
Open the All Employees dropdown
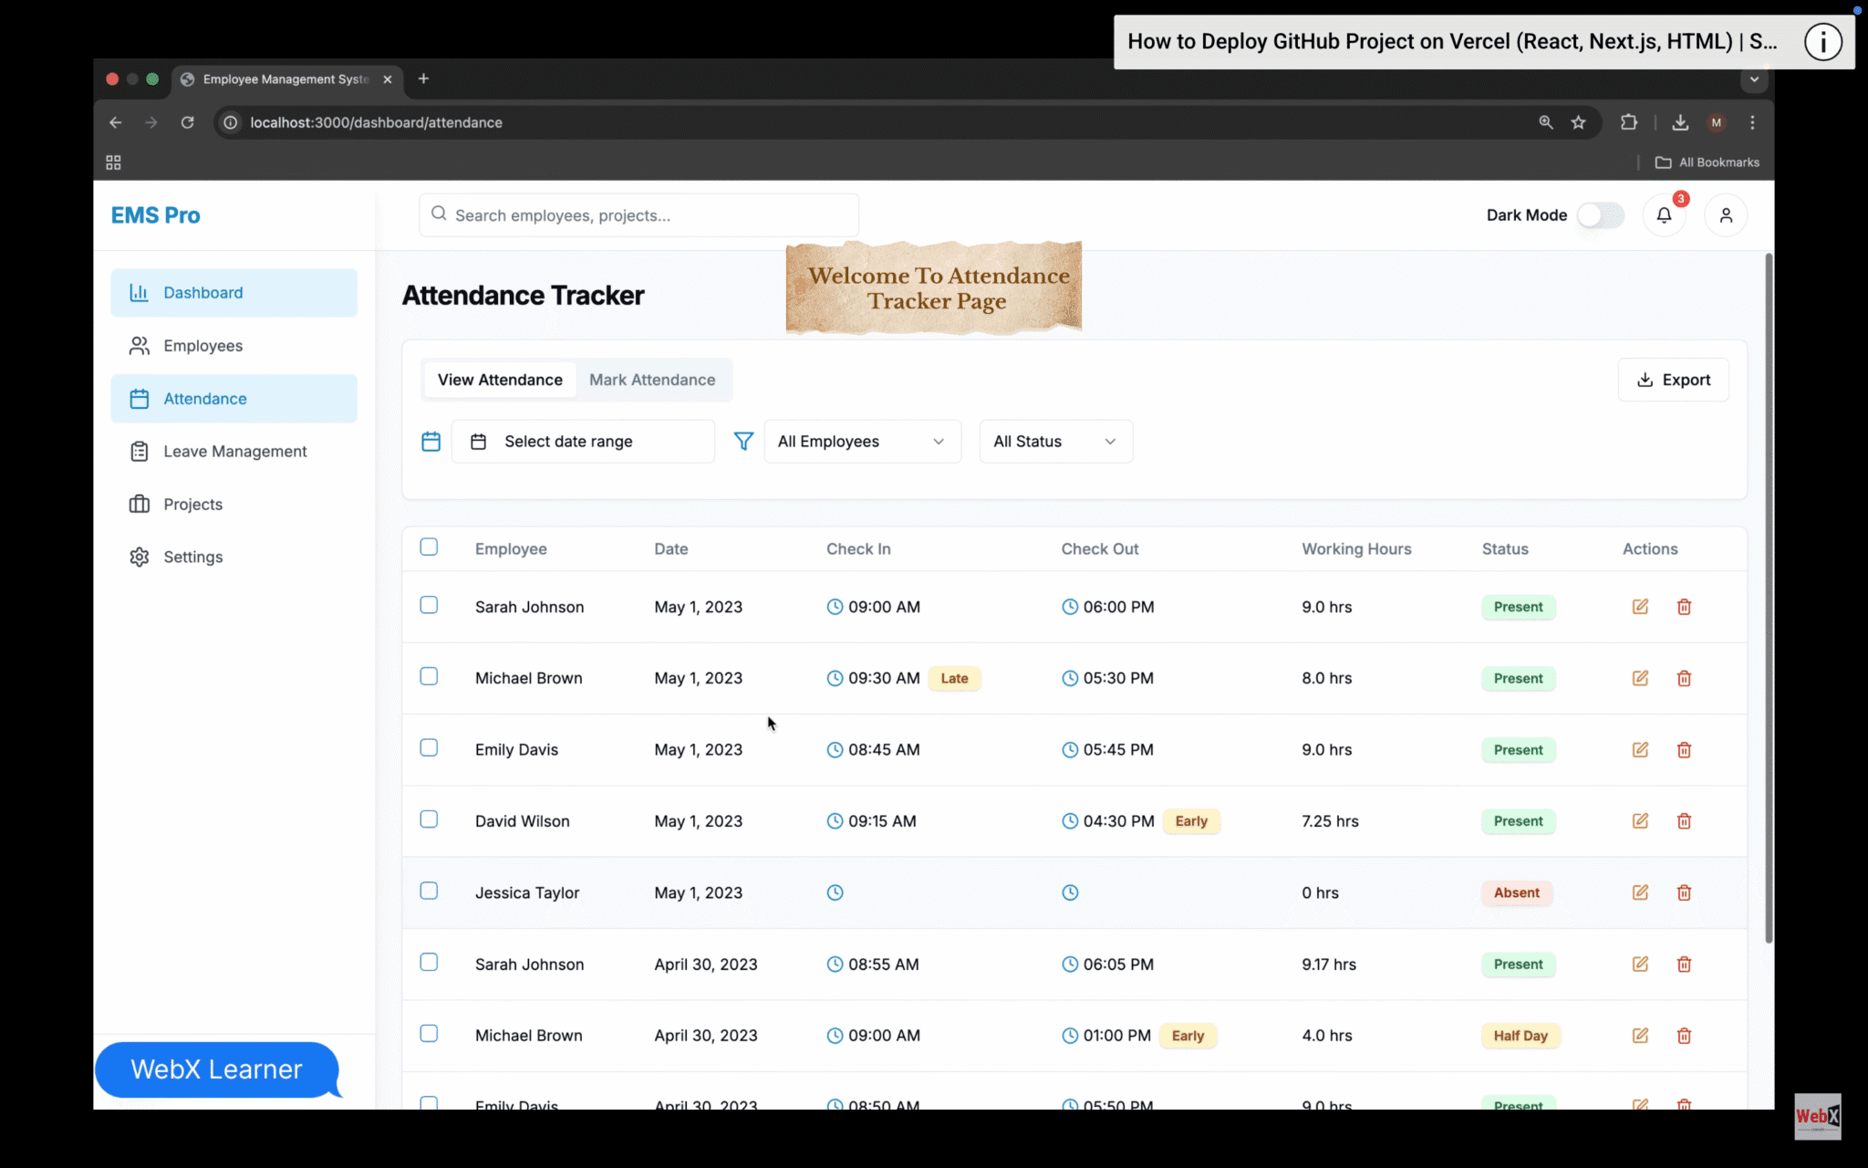point(861,441)
